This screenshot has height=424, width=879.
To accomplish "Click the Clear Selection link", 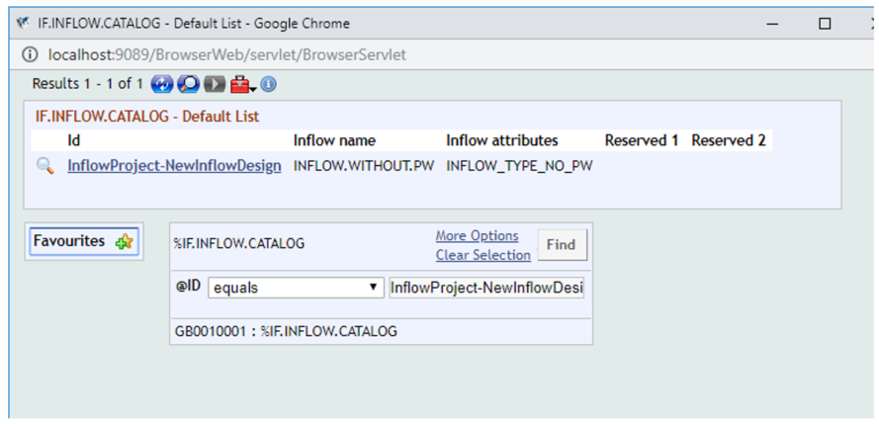I will [x=483, y=255].
